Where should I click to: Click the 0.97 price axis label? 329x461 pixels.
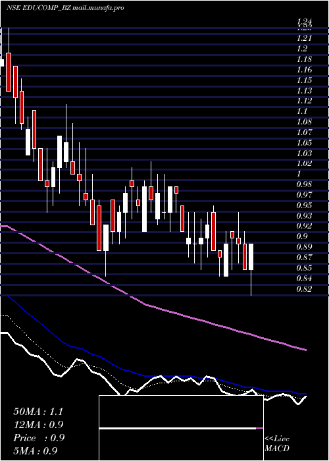coord(304,195)
